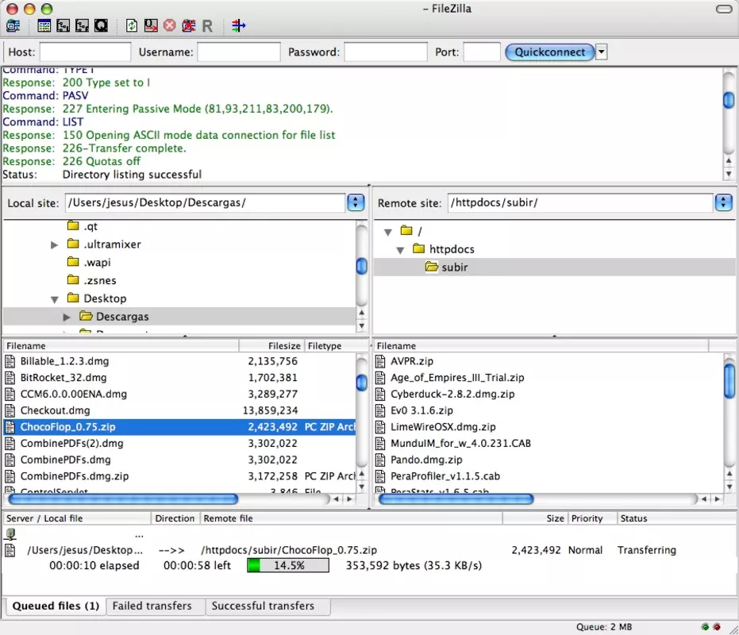Click the Remote file column header
This screenshot has height=635, width=739.
point(351,518)
